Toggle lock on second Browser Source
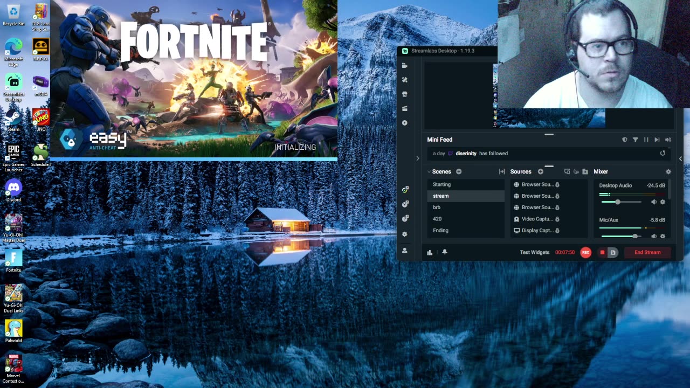This screenshot has width=690, height=388. click(557, 196)
